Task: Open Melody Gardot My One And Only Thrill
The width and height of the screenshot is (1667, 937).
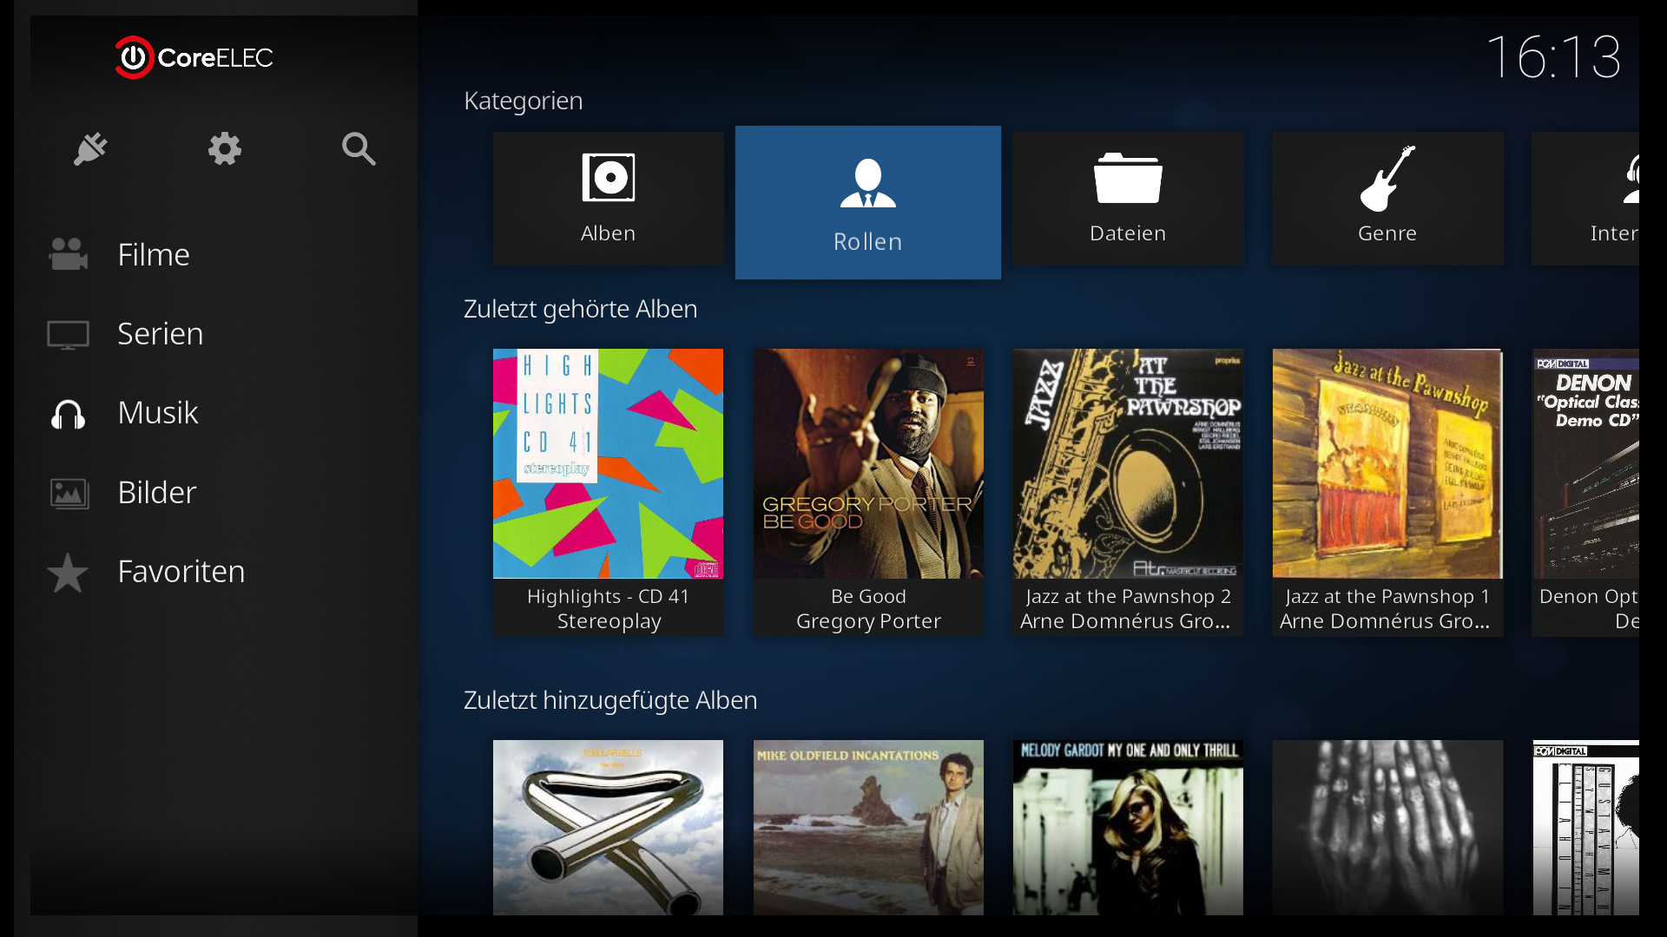Action: (1128, 828)
